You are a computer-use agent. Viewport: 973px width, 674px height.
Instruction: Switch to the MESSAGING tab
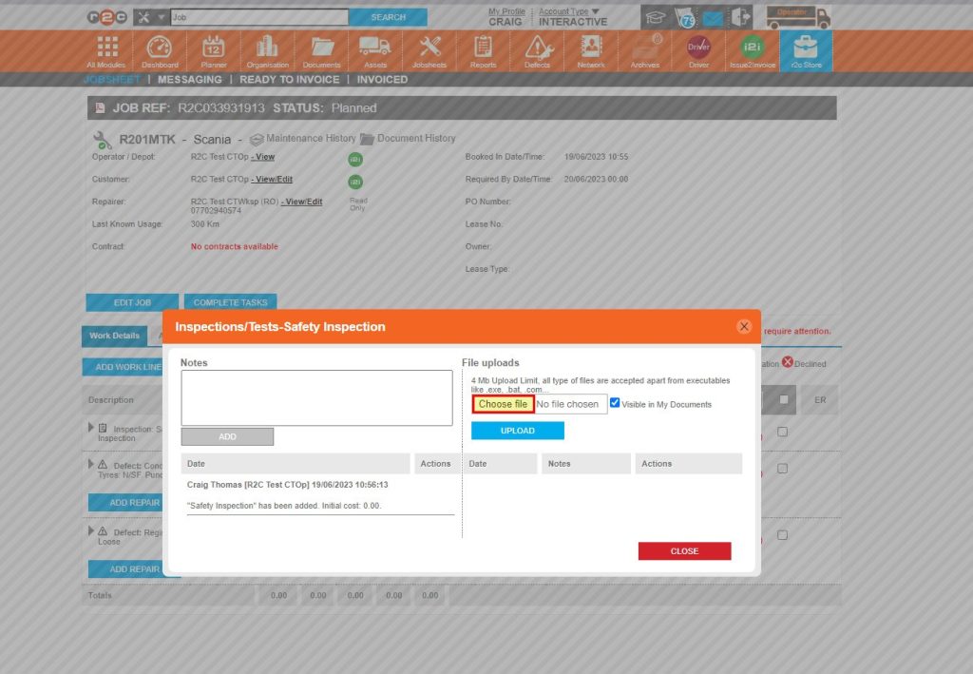[189, 79]
